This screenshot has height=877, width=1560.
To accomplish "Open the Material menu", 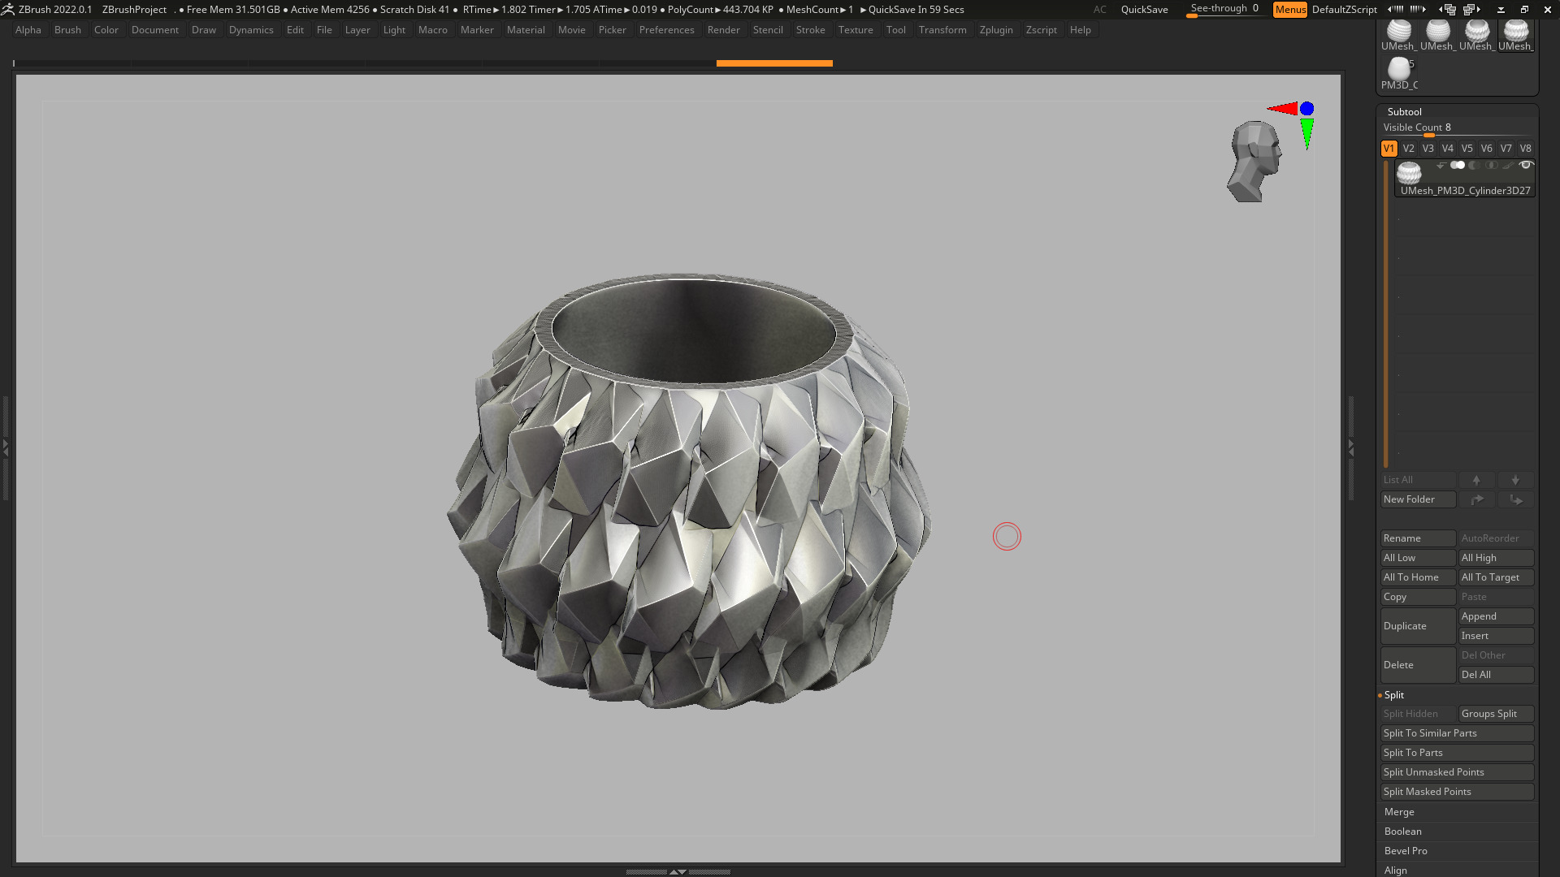I will point(526,30).
